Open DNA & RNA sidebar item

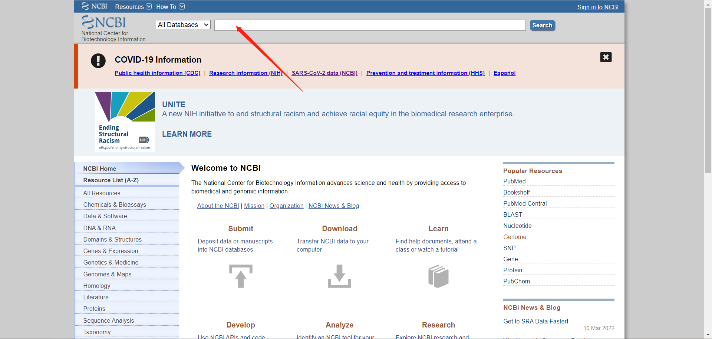127,228
